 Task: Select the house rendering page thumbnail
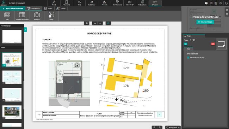(x=12, y=112)
